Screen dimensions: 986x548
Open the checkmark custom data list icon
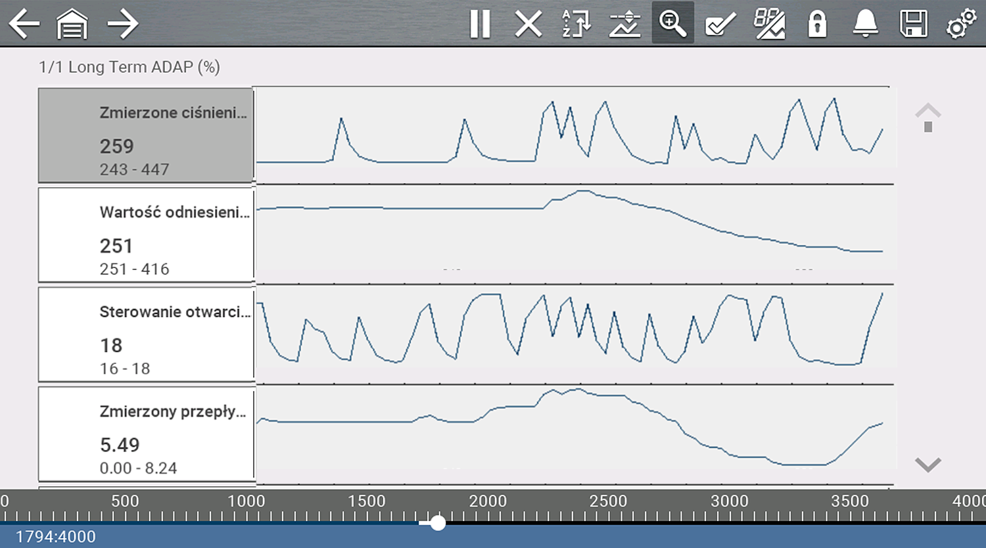[720, 24]
